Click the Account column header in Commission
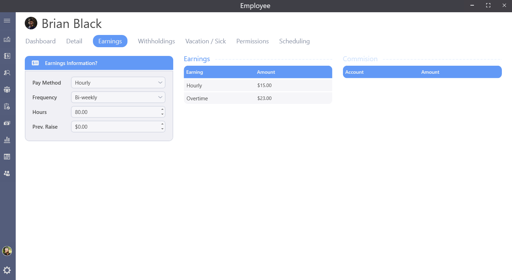The width and height of the screenshot is (512, 280). point(354,72)
